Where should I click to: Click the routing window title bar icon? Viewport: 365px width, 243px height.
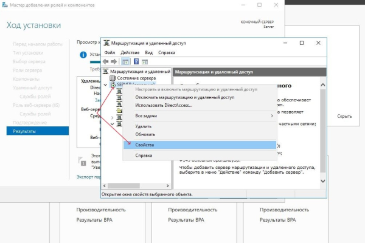[106, 43]
